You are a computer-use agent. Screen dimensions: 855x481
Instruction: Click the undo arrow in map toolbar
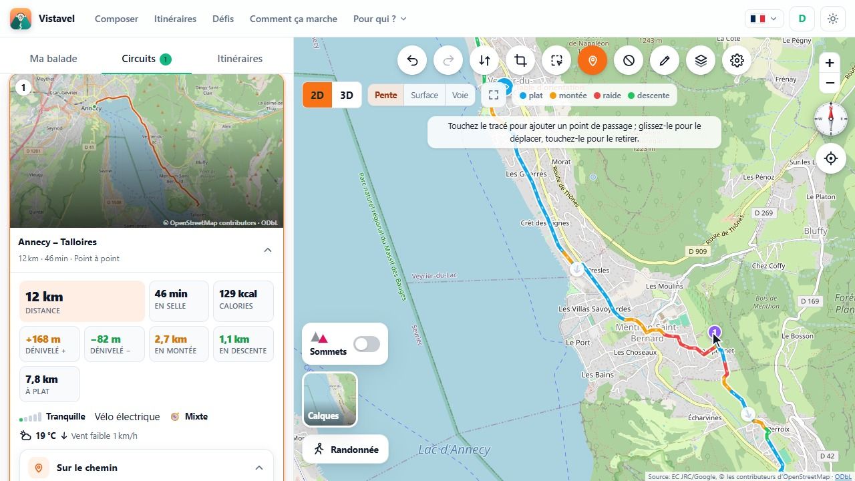412,61
